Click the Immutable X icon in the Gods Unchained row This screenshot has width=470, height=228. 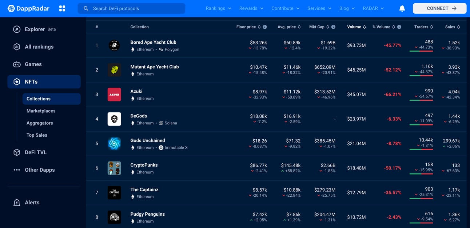(161, 148)
